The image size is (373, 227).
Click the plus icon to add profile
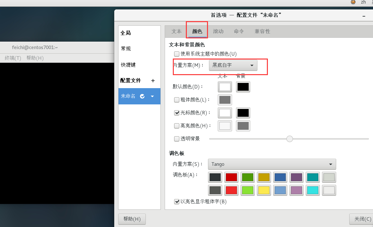click(153, 81)
